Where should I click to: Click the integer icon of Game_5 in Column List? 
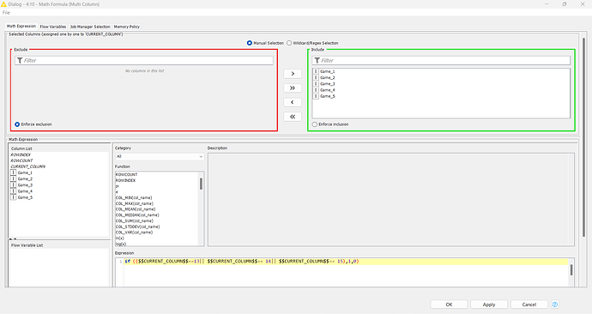(x=13, y=197)
